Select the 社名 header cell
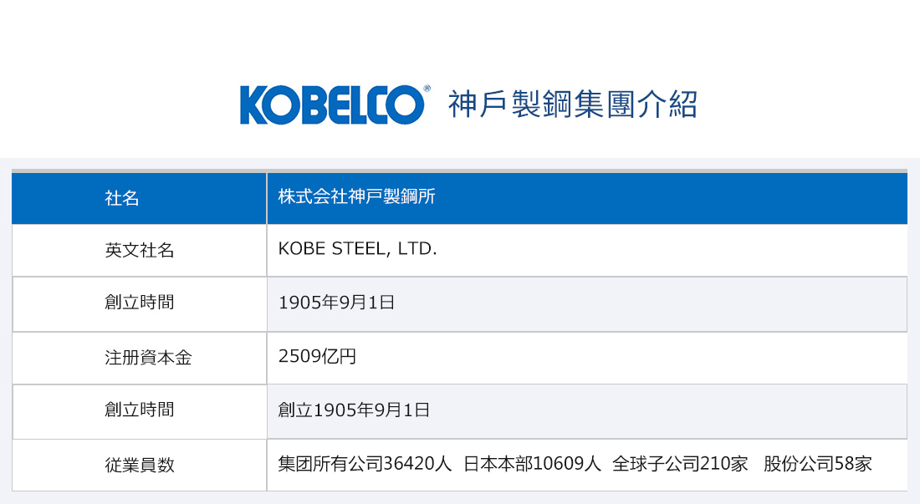Viewport: 920px width, 504px height. 139,198
